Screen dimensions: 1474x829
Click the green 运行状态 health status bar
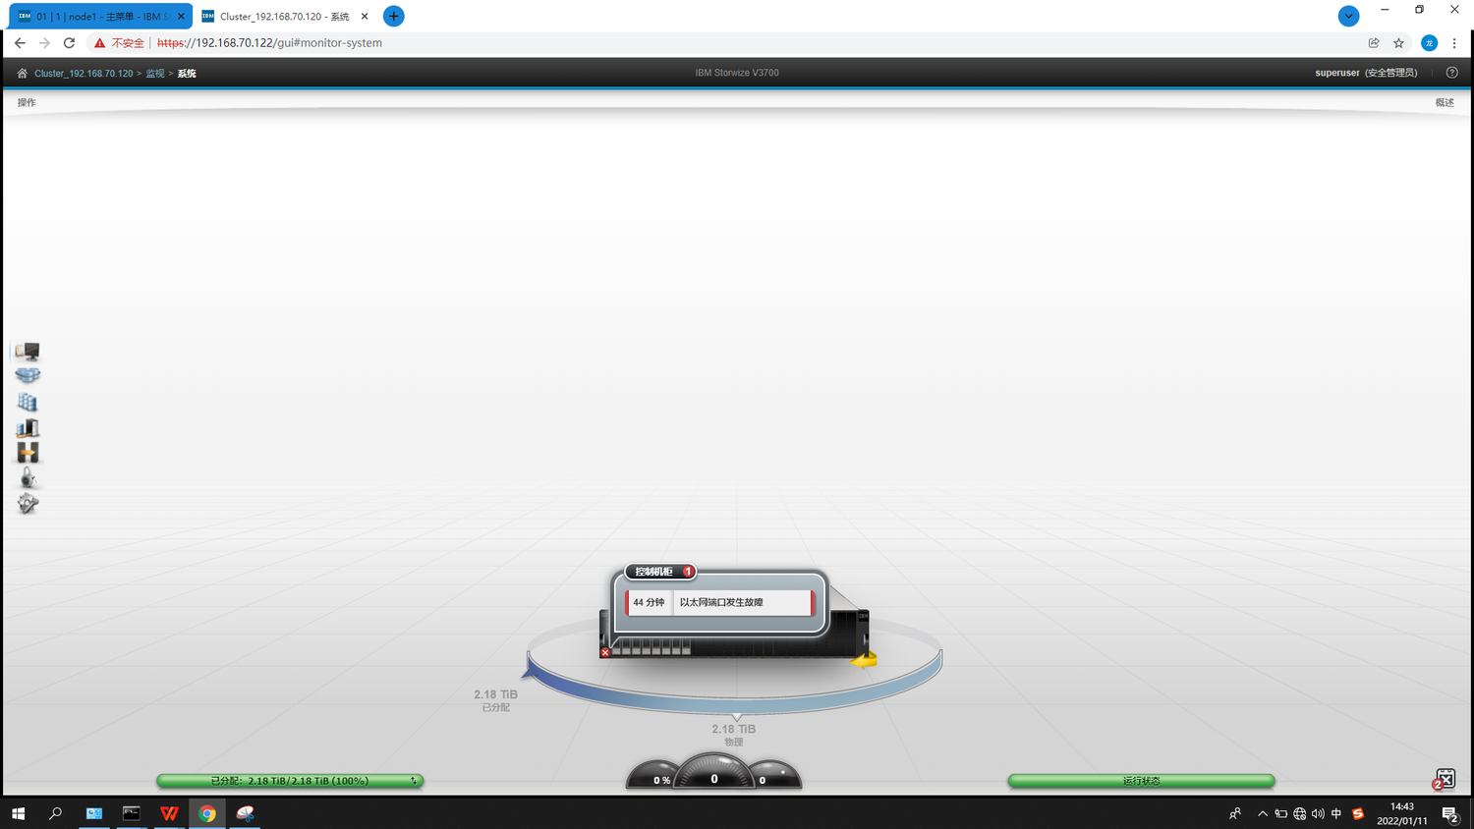1141,781
